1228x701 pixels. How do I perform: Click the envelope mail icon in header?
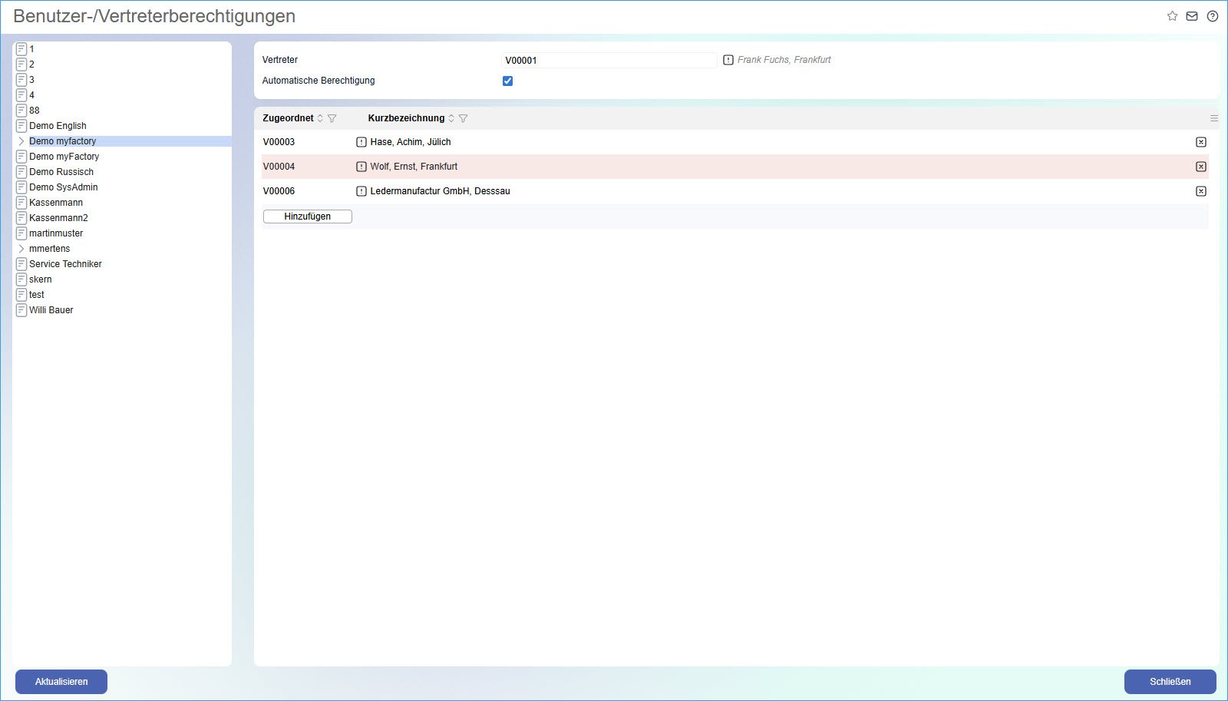1192,16
